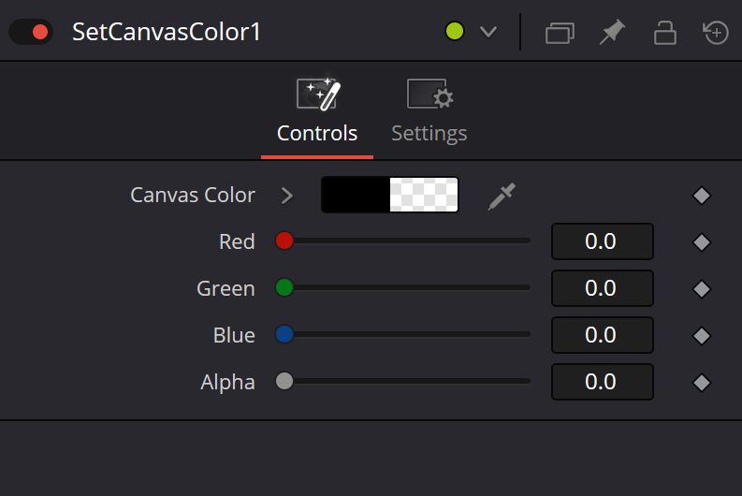Select the Canvas Color eyedropper
Screen dimensions: 742x496
click(x=502, y=197)
